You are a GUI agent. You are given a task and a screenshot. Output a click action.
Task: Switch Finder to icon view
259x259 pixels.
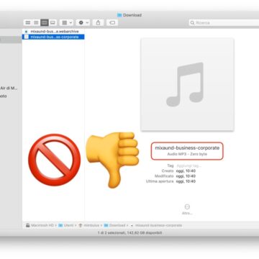(28, 22)
